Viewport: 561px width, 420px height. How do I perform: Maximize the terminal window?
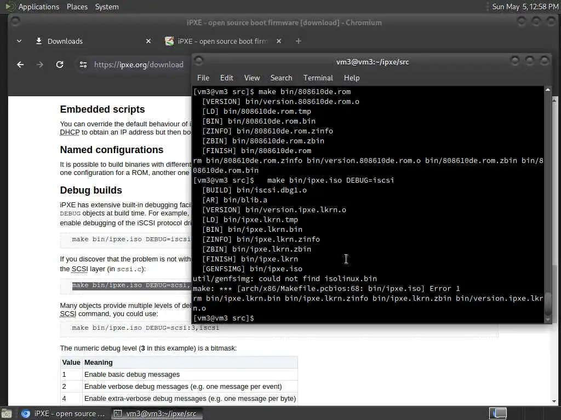coord(530,61)
